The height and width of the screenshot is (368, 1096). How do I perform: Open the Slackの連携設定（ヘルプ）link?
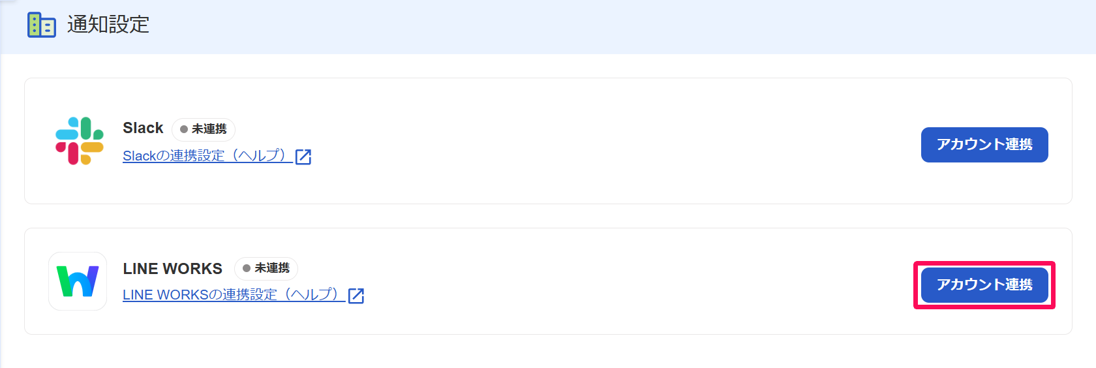[207, 156]
